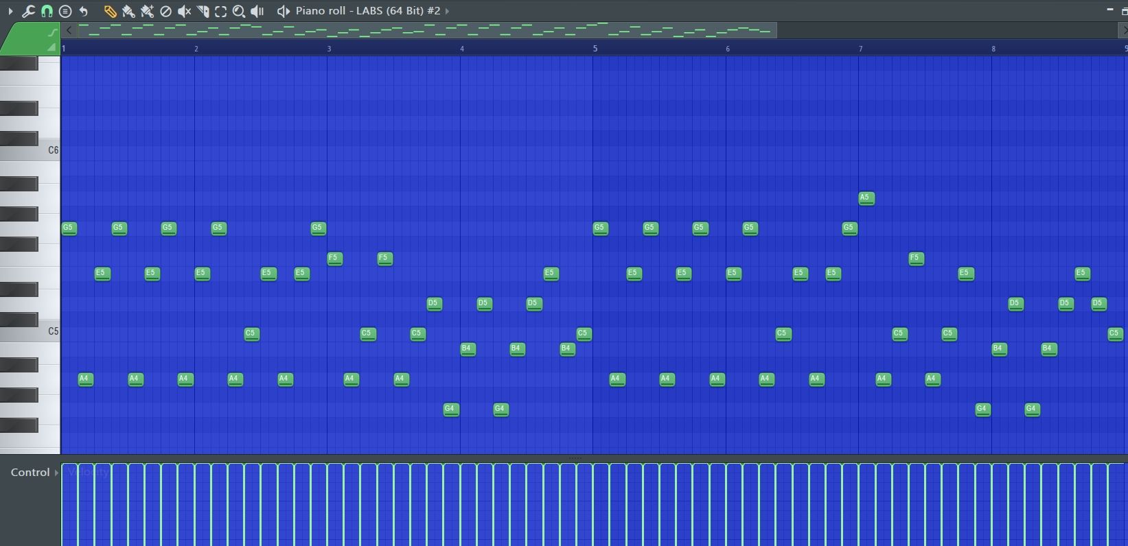Toggle the magnet snap-to-grid icon

(47, 11)
